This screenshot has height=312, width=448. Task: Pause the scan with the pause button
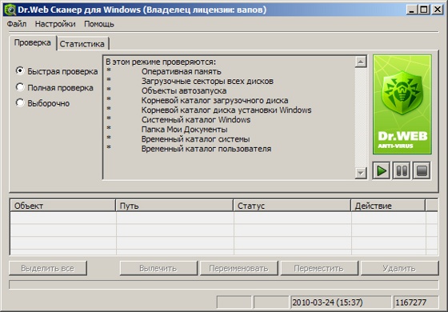coord(402,171)
